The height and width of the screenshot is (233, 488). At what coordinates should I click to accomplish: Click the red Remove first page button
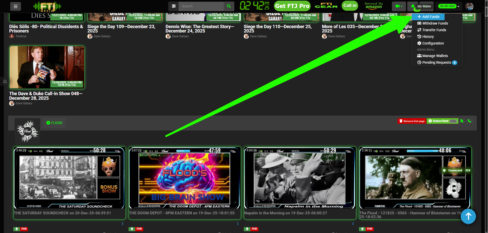point(412,121)
